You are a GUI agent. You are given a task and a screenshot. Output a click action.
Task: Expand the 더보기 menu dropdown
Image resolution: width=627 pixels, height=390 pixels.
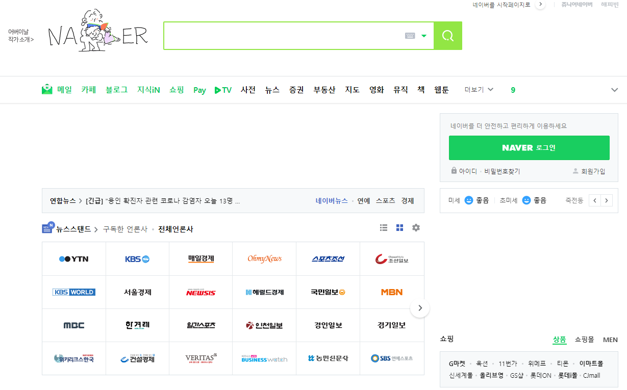[479, 90]
